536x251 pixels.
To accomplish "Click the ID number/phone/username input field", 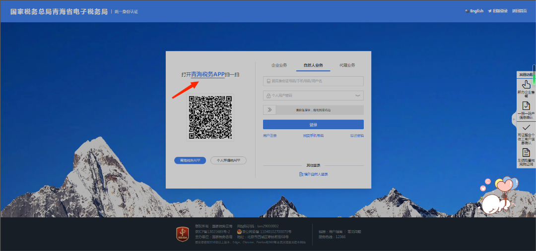I will pos(313,81).
